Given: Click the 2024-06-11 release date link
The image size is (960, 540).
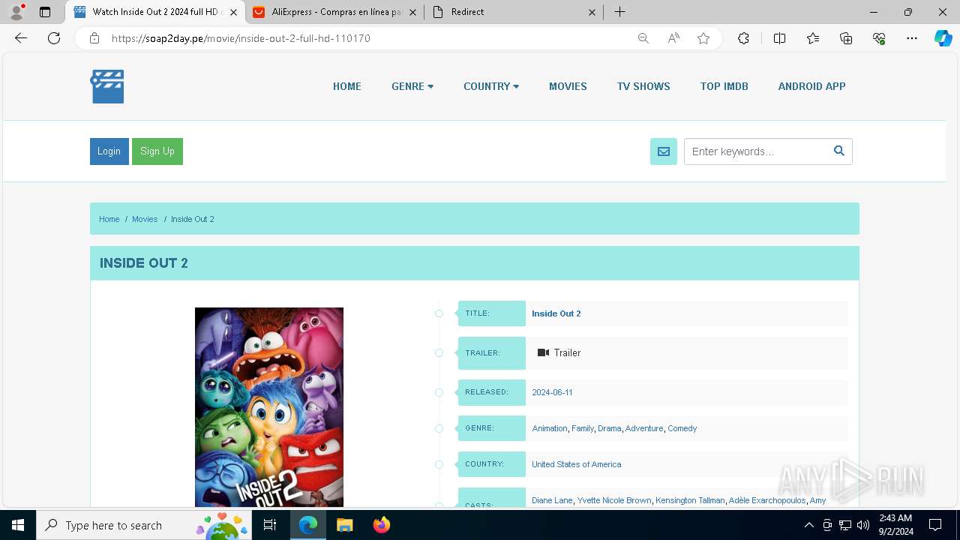Looking at the screenshot, I should click(x=552, y=392).
